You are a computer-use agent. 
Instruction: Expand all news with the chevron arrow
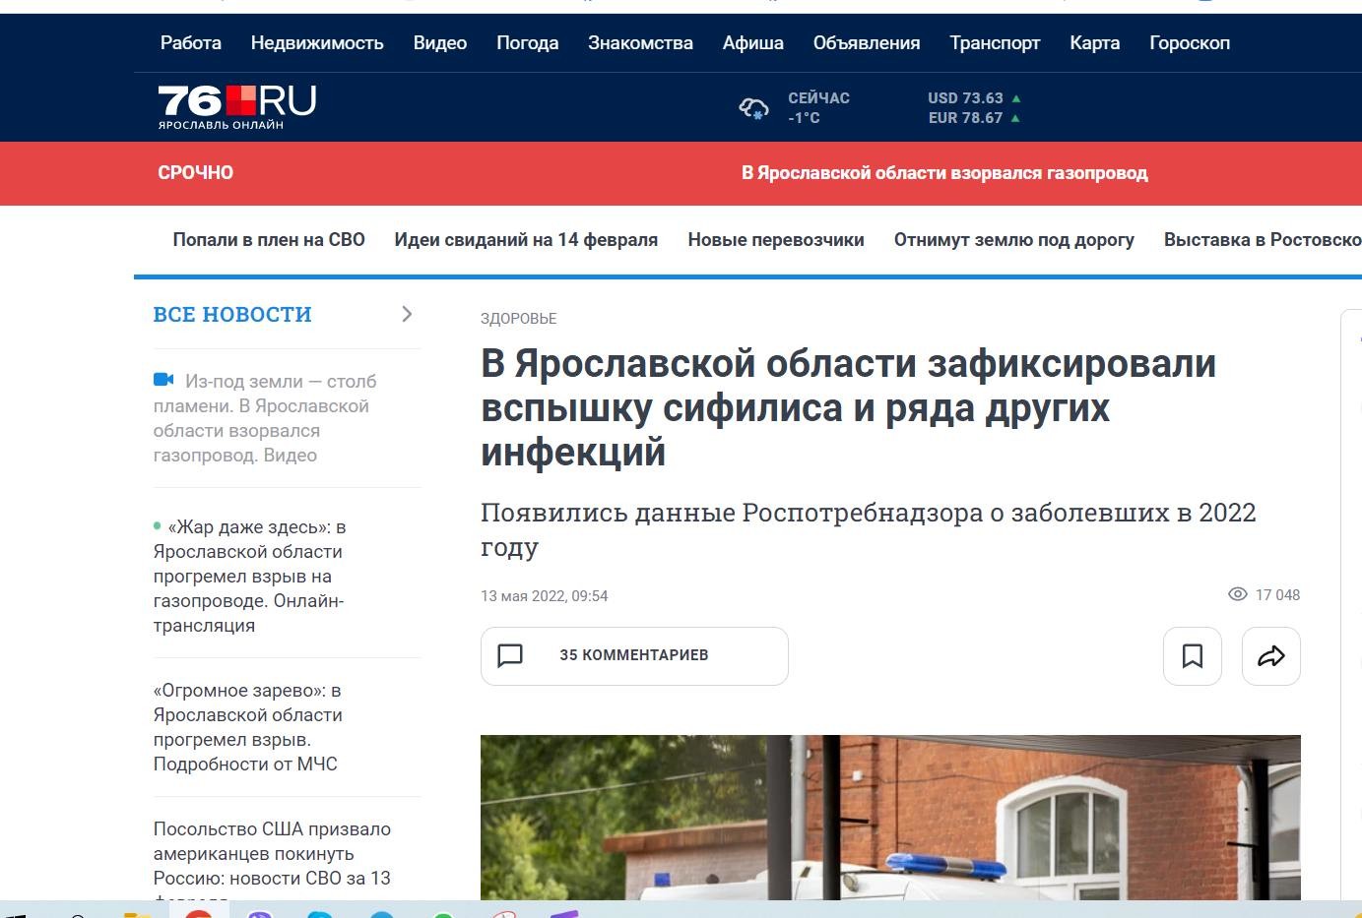point(407,314)
